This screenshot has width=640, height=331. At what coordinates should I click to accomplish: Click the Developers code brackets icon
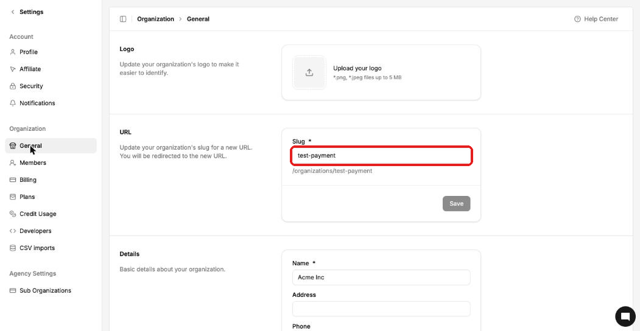(13, 231)
